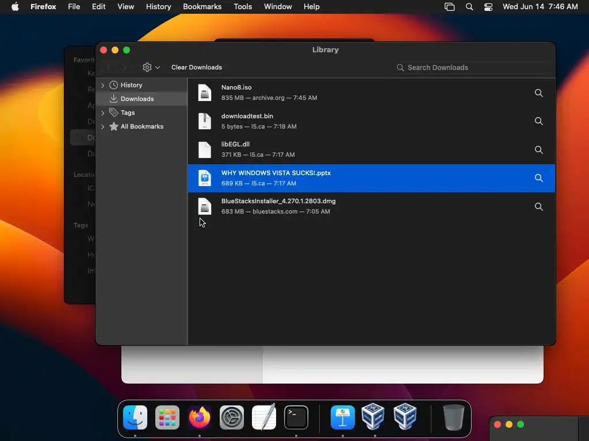The width and height of the screenshot is (589, 441).
Task: Click the downloadtest.bin file icon
Action: (x=205, y=121)
